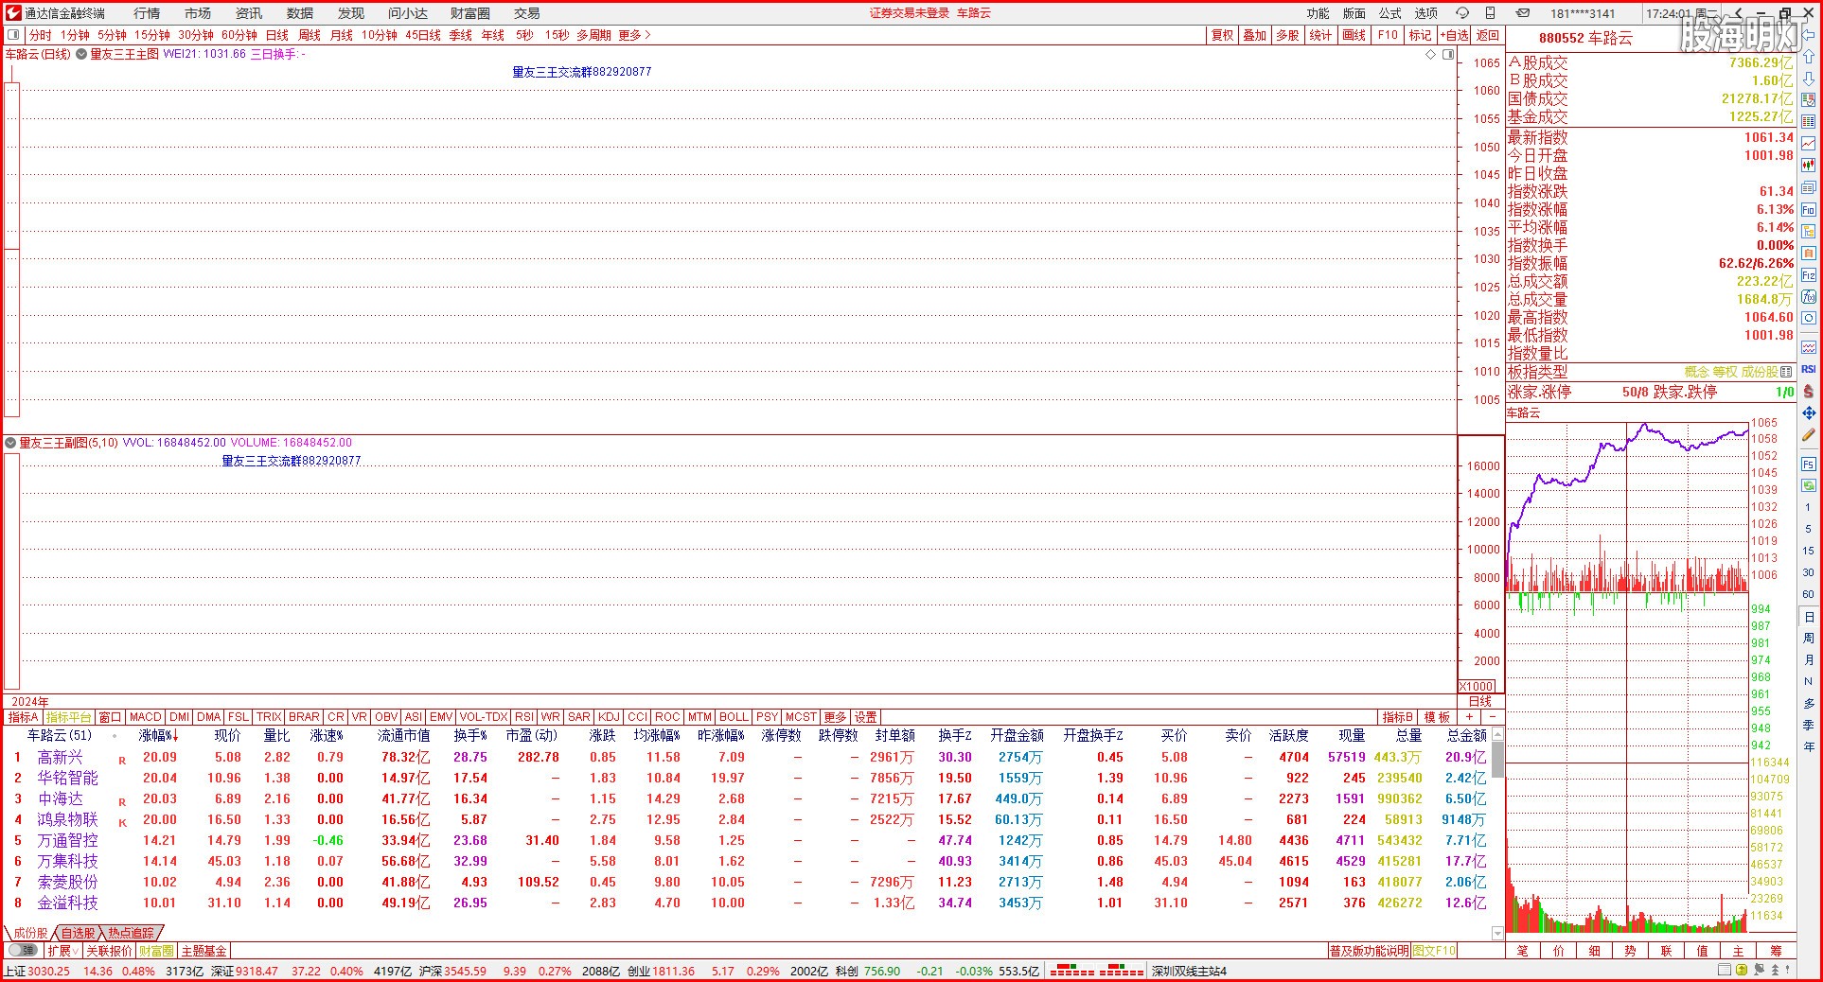Click the RSI sidebar icon
1823x982 pixels.
coord(1808,370)
